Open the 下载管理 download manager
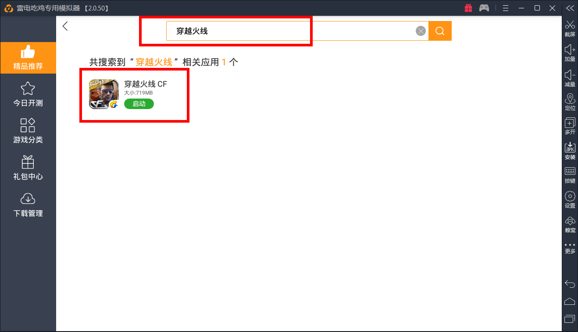Viewport: 578px width, 332px height. pos(28,205)
